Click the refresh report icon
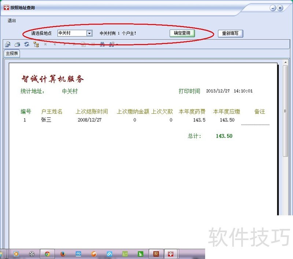293x259 pixels. [x=27, y=44]
